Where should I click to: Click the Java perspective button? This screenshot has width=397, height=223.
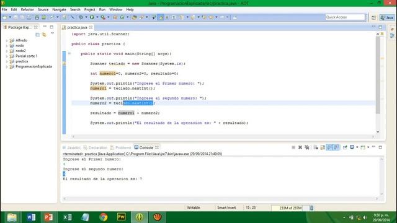(x=387, y=17)
